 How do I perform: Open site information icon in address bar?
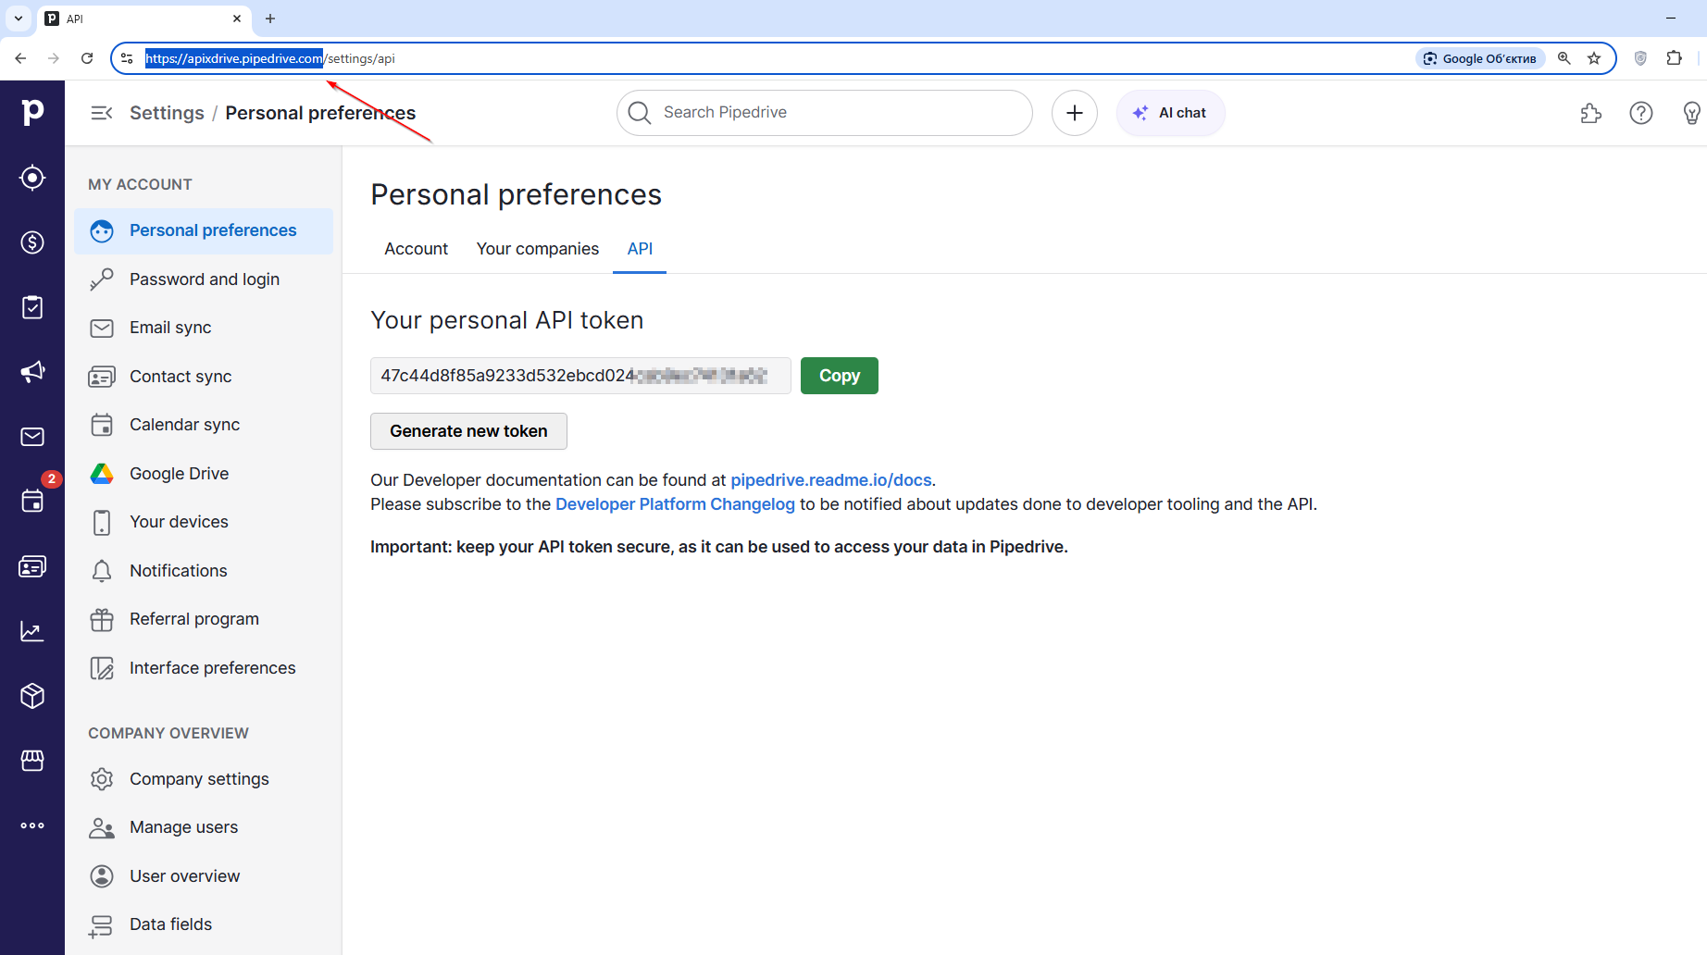[x=128, y=58]
